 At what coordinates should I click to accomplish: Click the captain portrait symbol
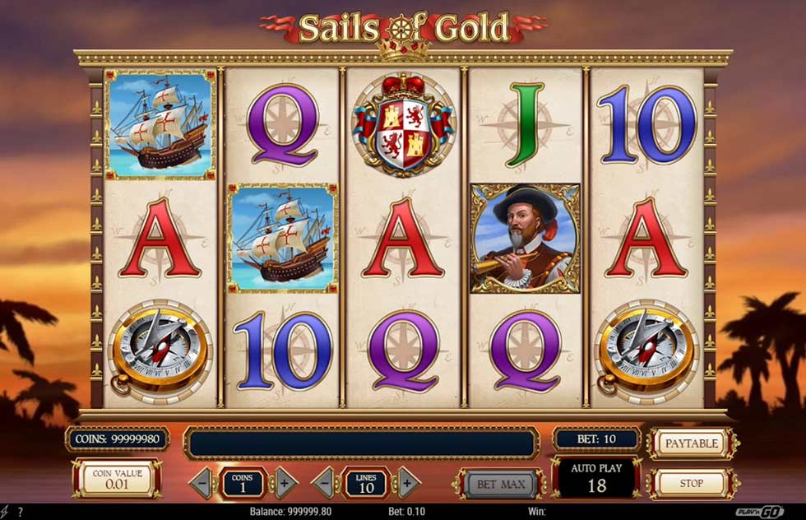[526, 239]
